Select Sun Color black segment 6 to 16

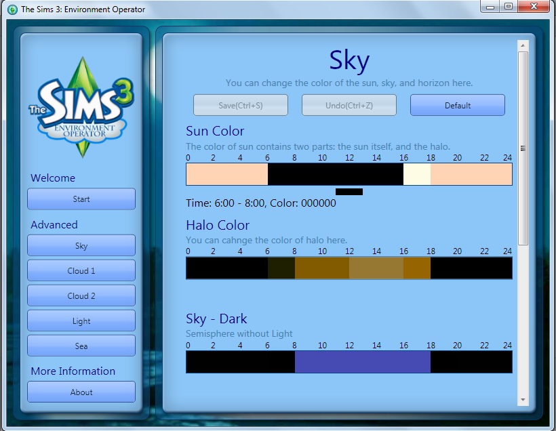pos(336,174)
